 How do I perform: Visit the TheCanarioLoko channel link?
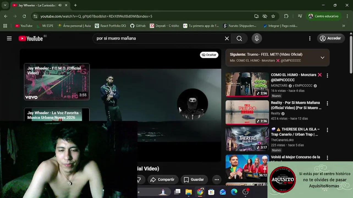pos(282,140)
